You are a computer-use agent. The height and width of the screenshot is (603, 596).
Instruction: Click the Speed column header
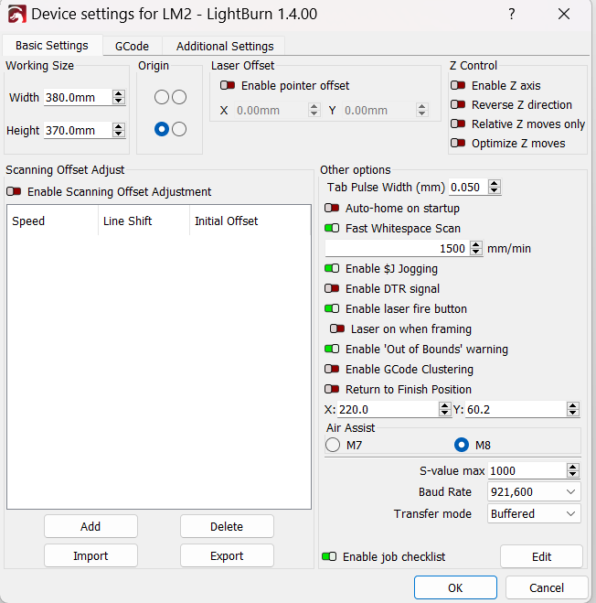tap(53, 221)
